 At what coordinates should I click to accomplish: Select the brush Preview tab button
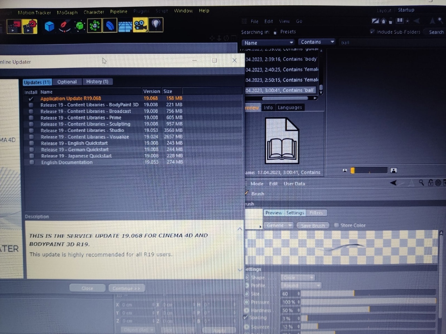[x=274, y=213]
